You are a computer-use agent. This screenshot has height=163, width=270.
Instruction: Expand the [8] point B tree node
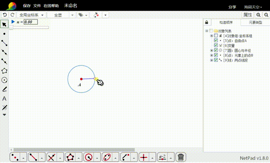pyautogui.click(x=211, y=55)
